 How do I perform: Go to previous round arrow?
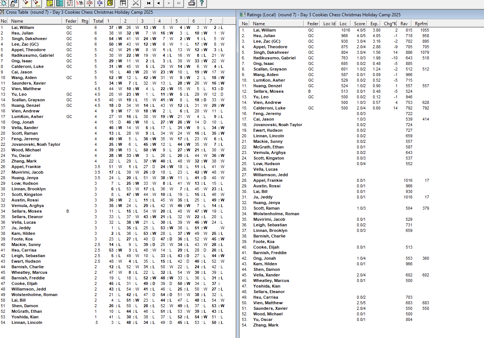[159, 3]
